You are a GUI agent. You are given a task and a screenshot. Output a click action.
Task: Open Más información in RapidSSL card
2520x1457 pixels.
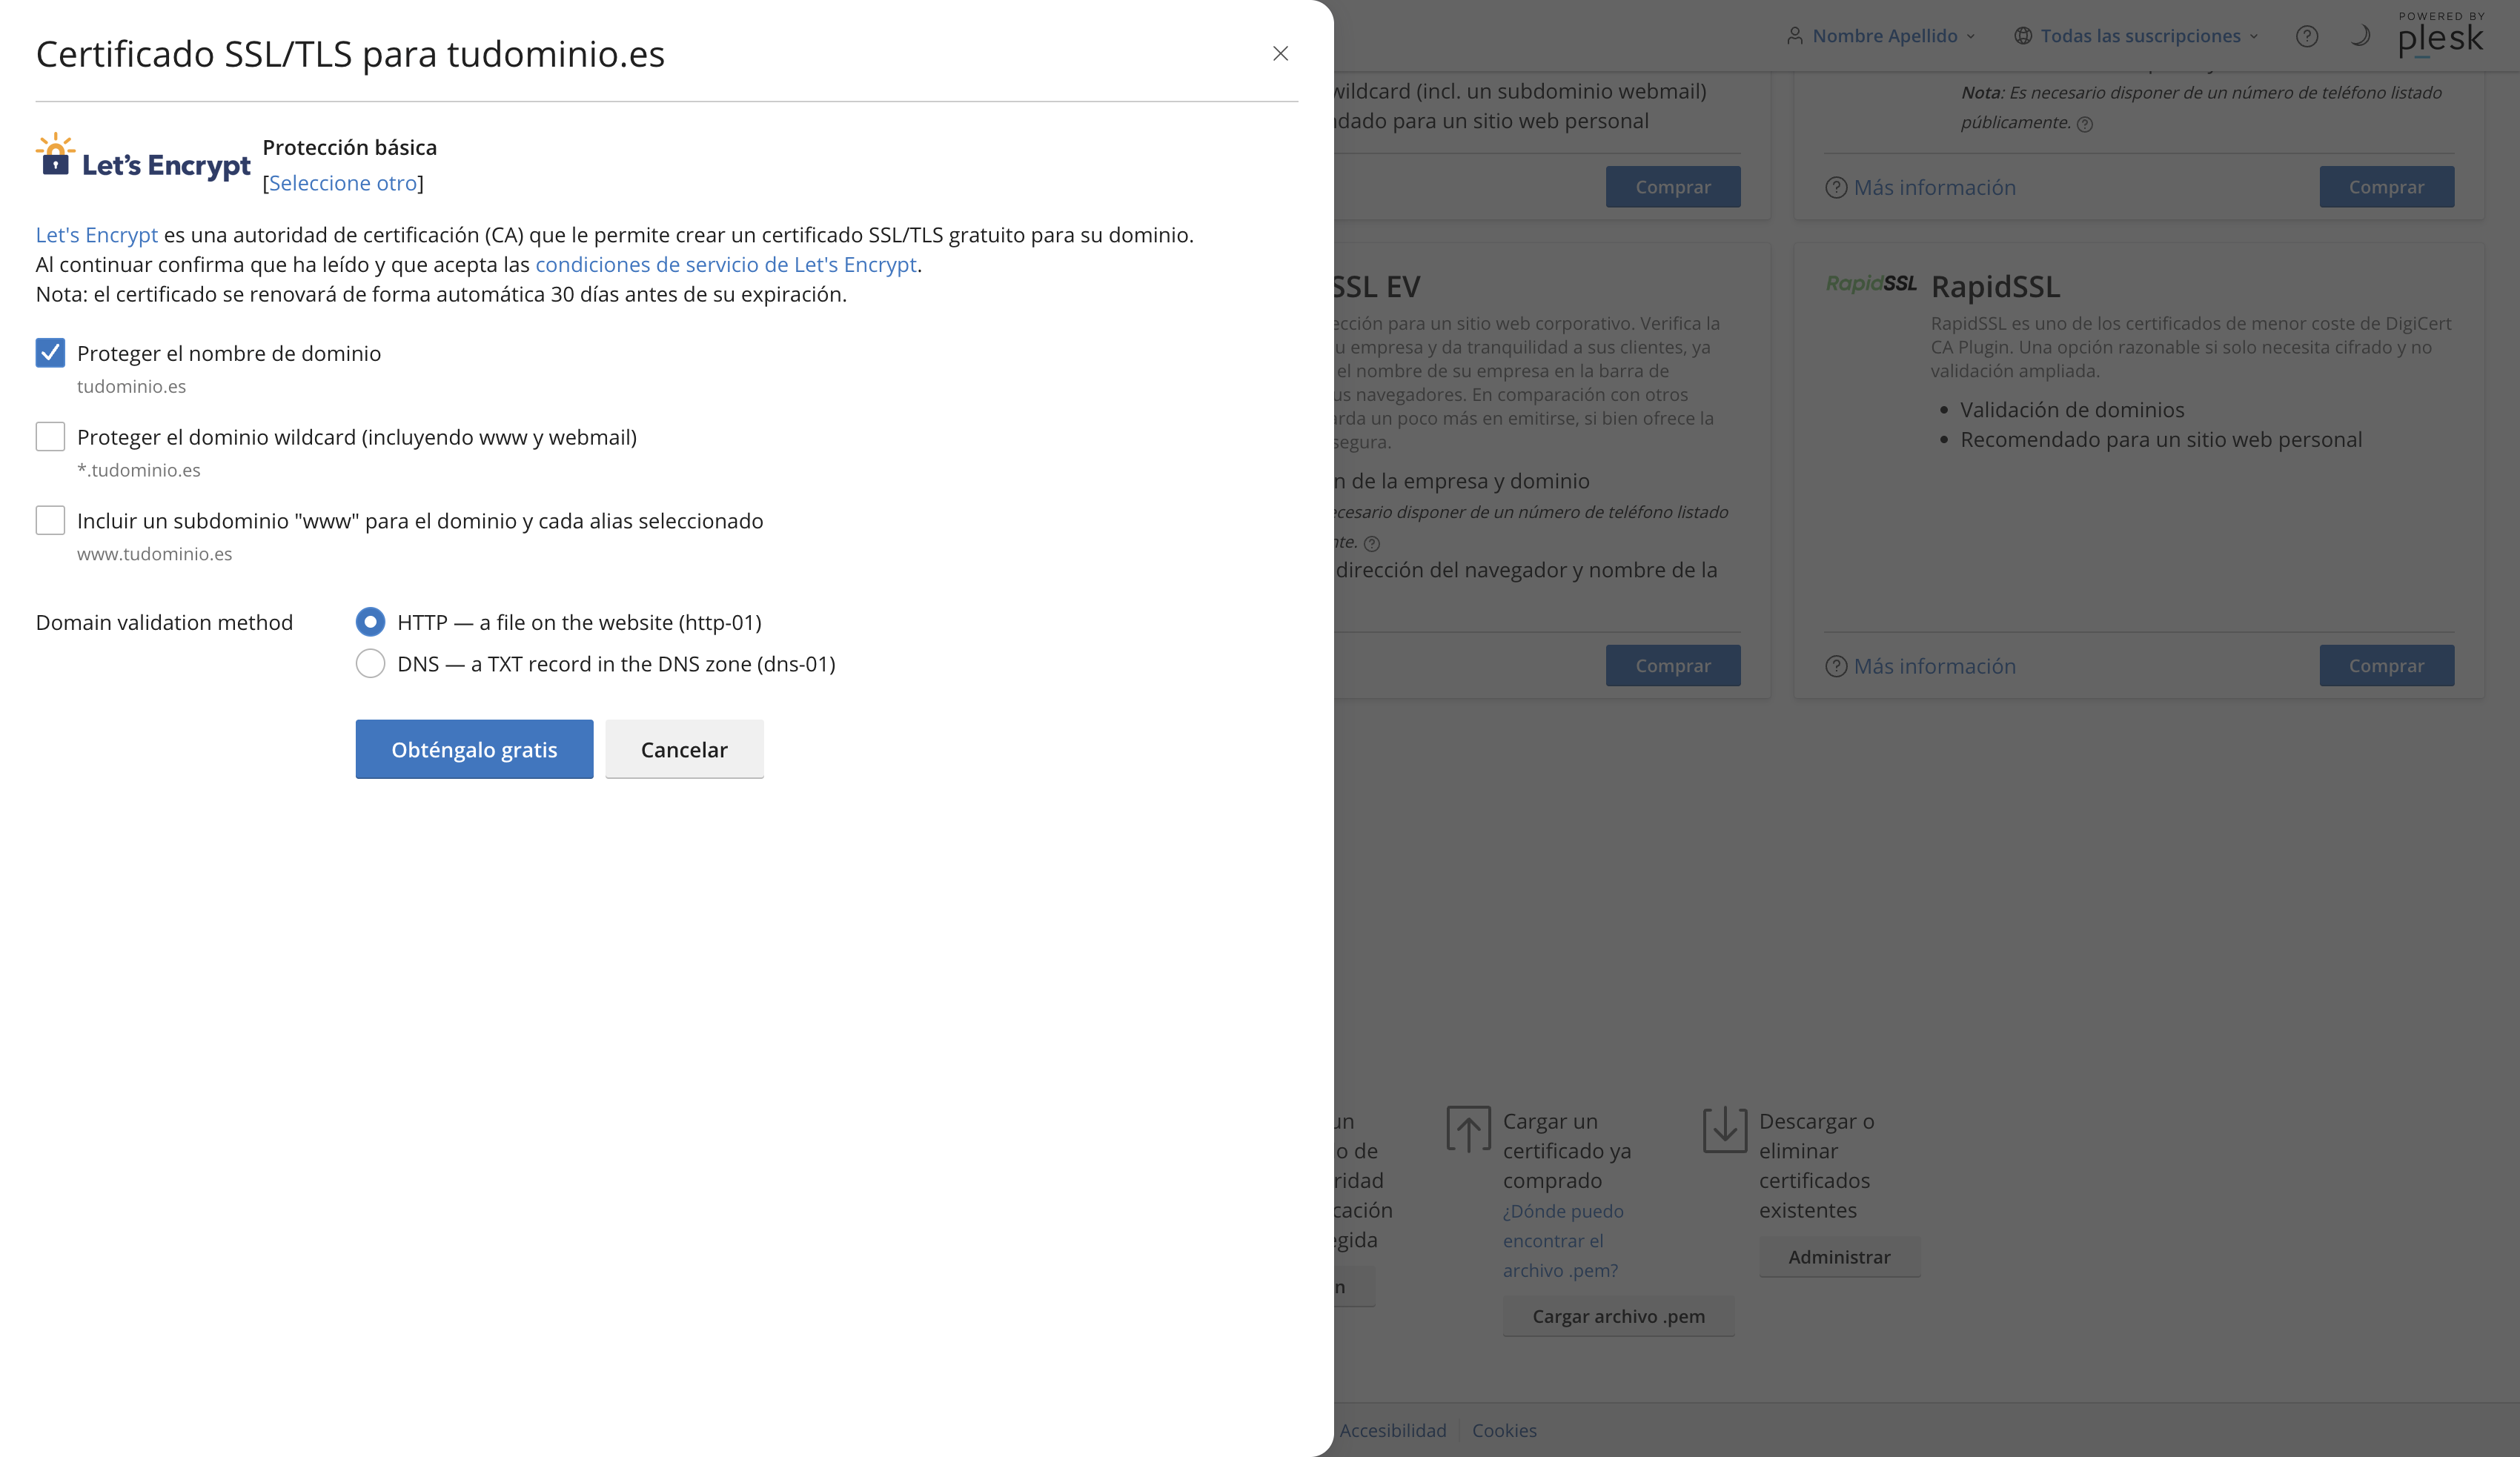click(1934, 666)
